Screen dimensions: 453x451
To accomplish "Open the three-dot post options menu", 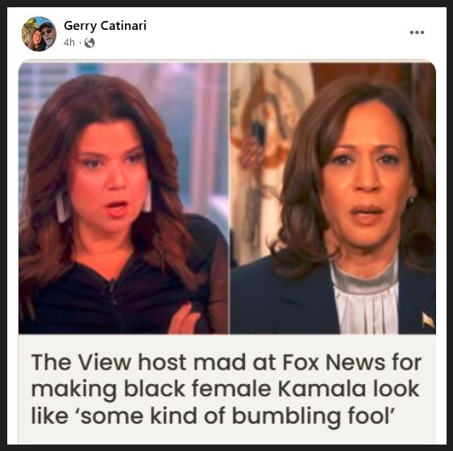I will pyautogui.click(x=417, y=32).
